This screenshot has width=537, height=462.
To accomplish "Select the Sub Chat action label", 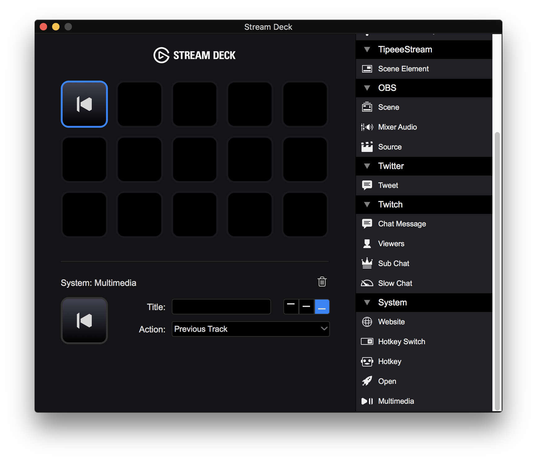I will pos(394,264).
